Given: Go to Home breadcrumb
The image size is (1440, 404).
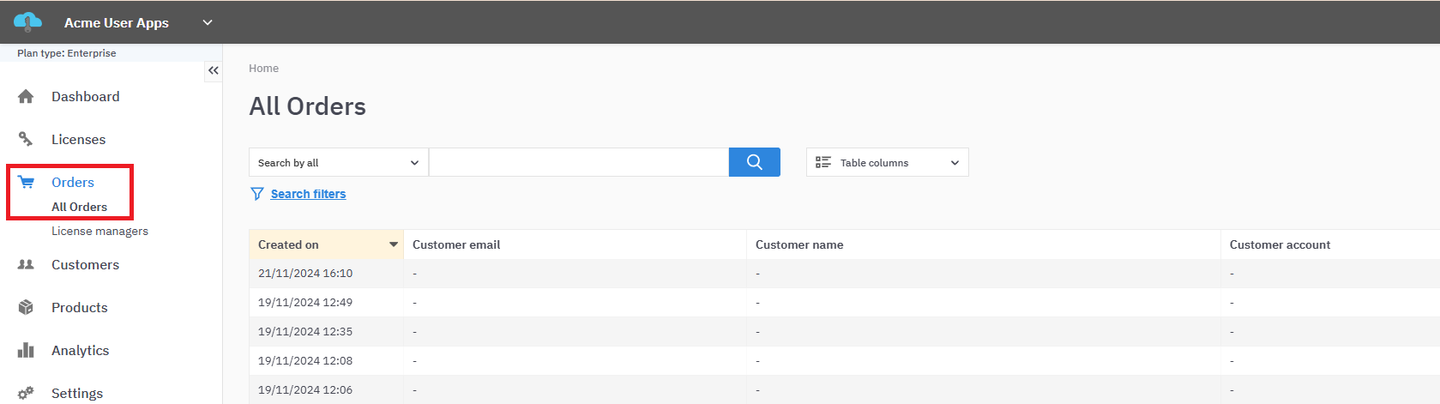Looking at the screenshot, I should 263,69.
